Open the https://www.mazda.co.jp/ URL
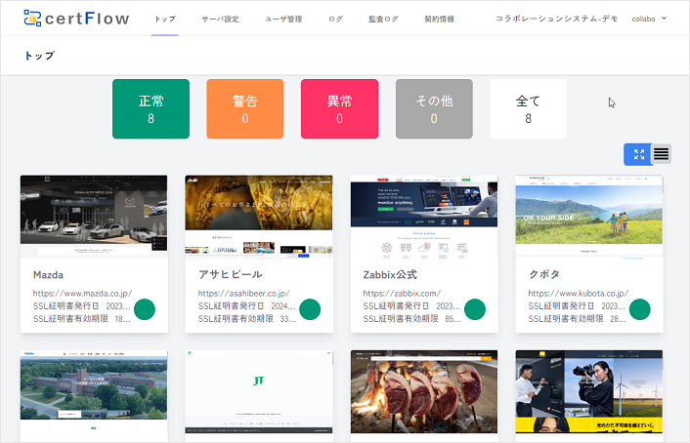690x443 pixels. [x=82, y=293]
